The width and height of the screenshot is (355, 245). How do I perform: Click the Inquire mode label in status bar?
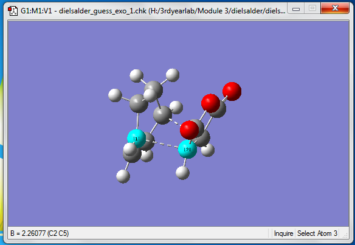(283, 233)
